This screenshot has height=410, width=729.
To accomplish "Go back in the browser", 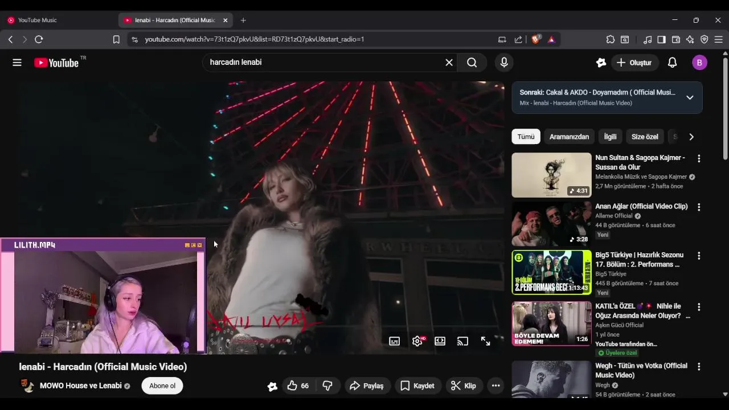I will [x=10, y=39].
